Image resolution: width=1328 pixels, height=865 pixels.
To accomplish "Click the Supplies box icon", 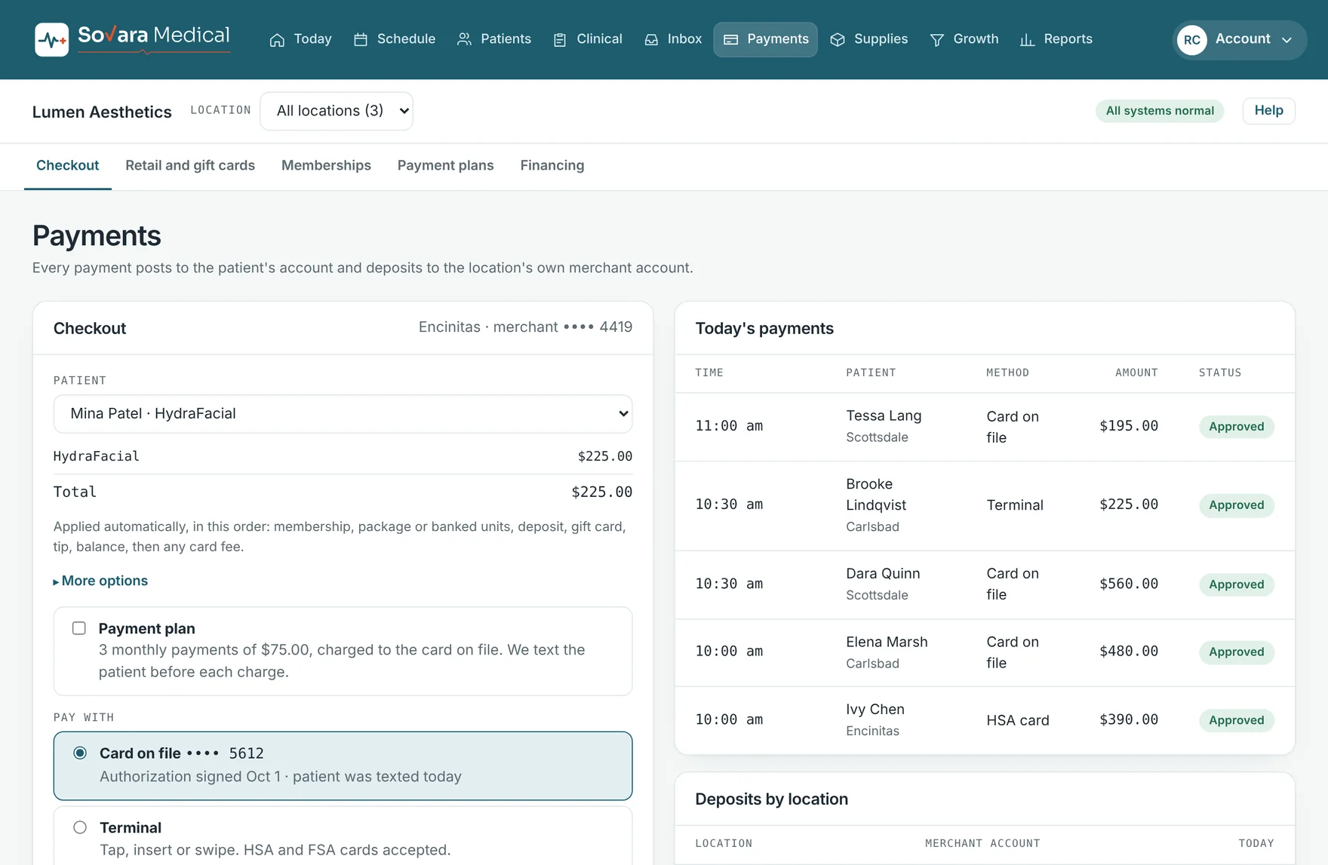I will [838, 40].
